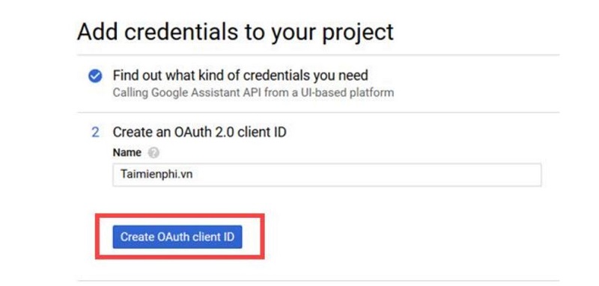Focus the Name input field
The image size is (599, 286).
326,175
